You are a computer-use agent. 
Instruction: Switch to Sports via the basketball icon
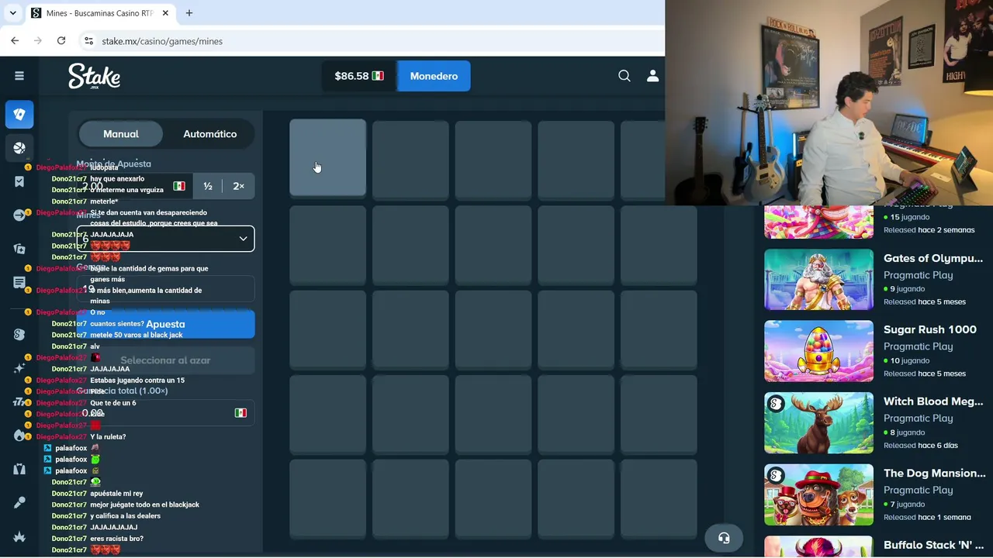19,148
